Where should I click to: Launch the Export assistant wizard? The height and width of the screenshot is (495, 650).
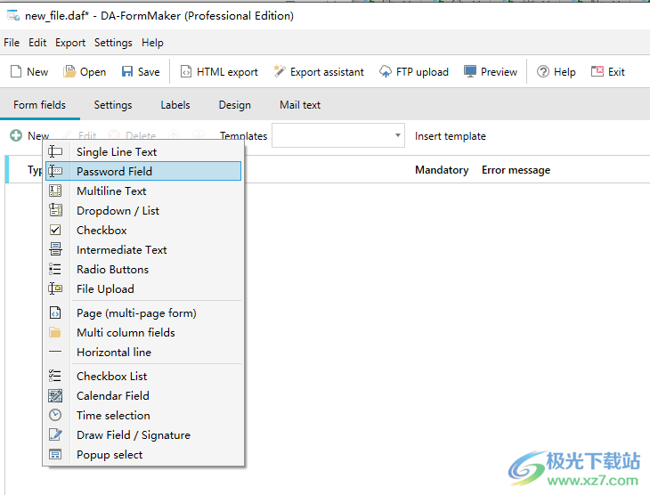318,72
